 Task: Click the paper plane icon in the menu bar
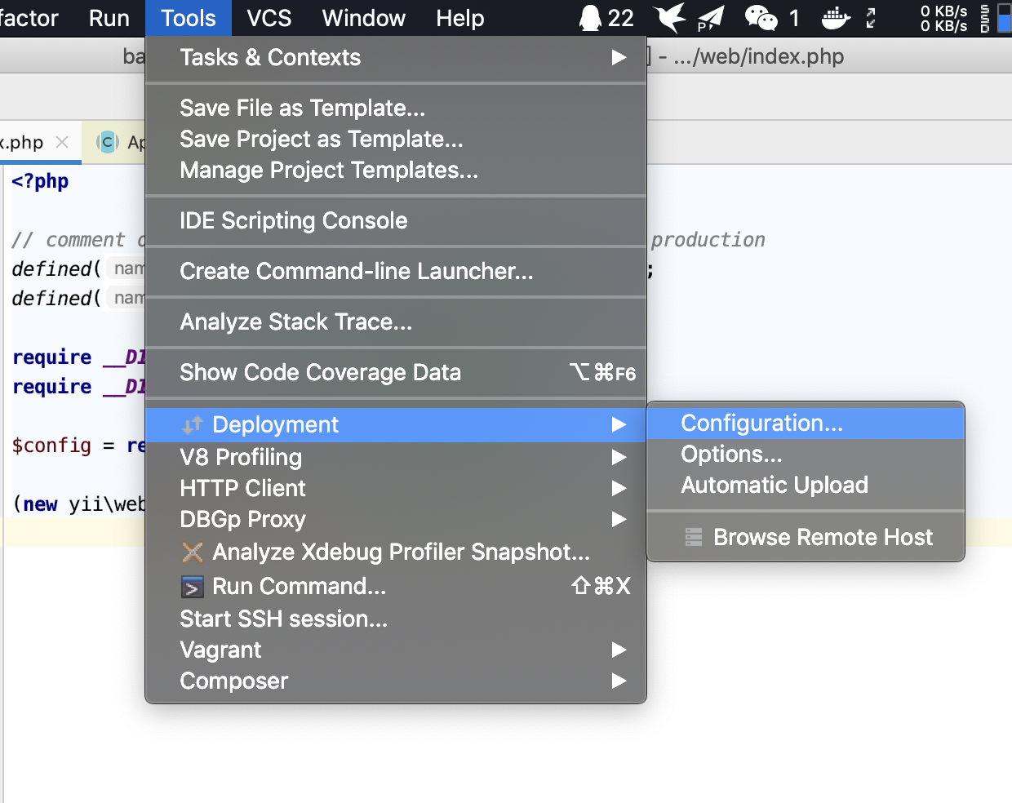(711, 18)
